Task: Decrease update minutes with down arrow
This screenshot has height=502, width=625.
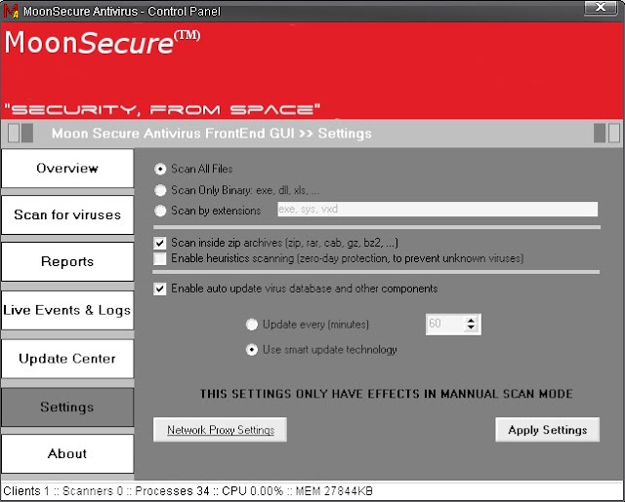Action: point(471,328)
